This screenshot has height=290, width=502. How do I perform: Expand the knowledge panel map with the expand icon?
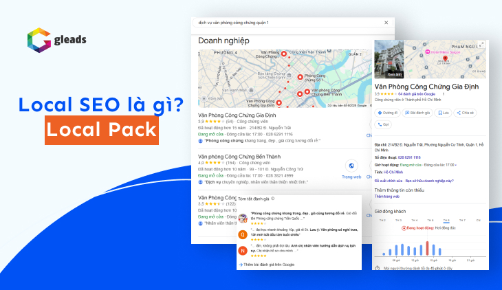[481, 44]
